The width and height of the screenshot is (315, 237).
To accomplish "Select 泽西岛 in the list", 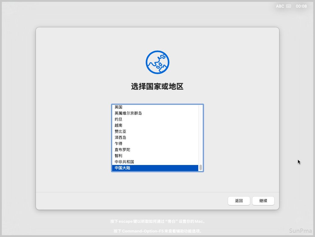I will pos(120,138).
